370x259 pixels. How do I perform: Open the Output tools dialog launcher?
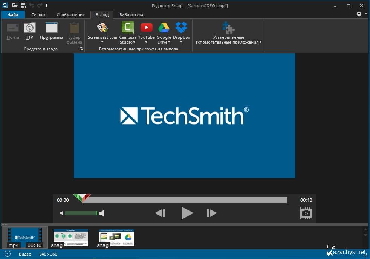click(x=81, y=49)
